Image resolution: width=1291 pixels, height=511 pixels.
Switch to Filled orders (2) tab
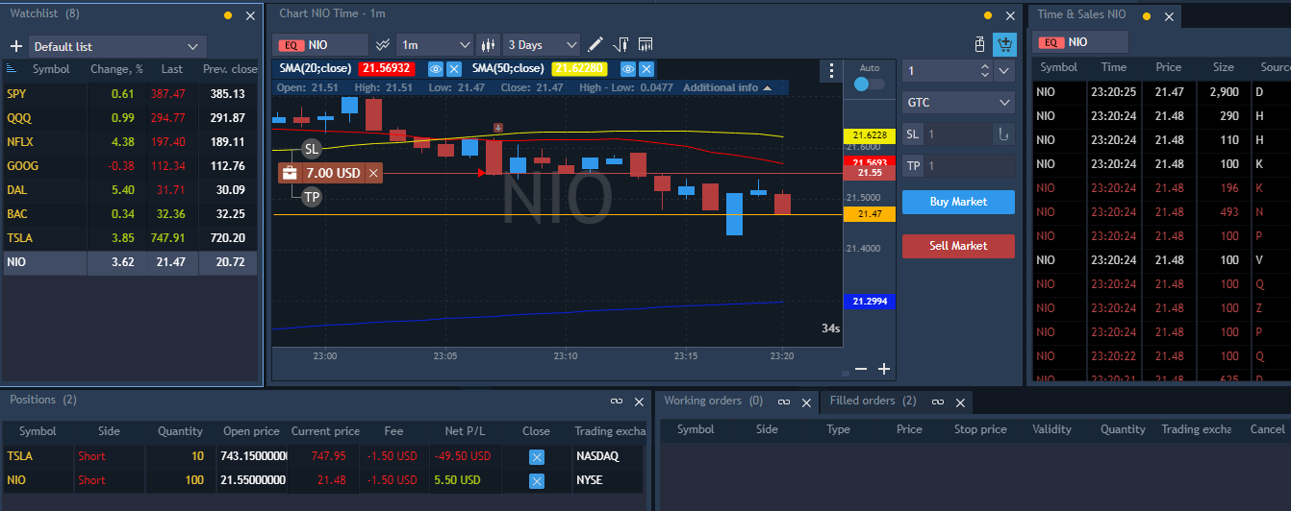(873, 401)
